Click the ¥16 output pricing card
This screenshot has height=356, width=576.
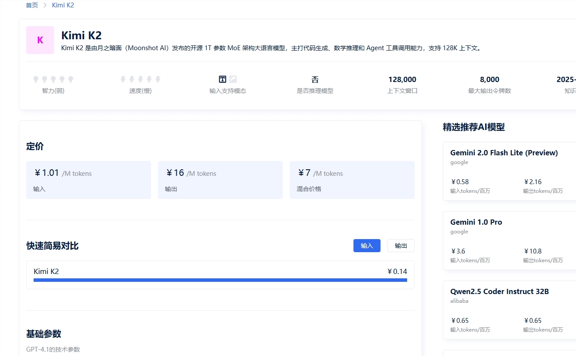[220, 180]
